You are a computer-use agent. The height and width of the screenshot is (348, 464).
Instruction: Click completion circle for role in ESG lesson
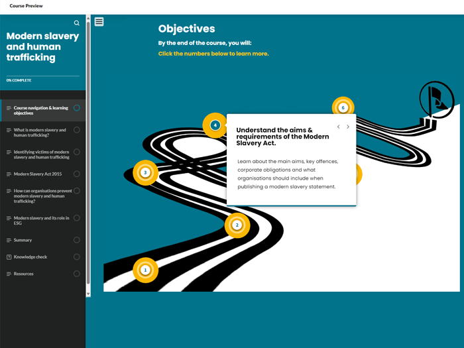coord(77,218)
